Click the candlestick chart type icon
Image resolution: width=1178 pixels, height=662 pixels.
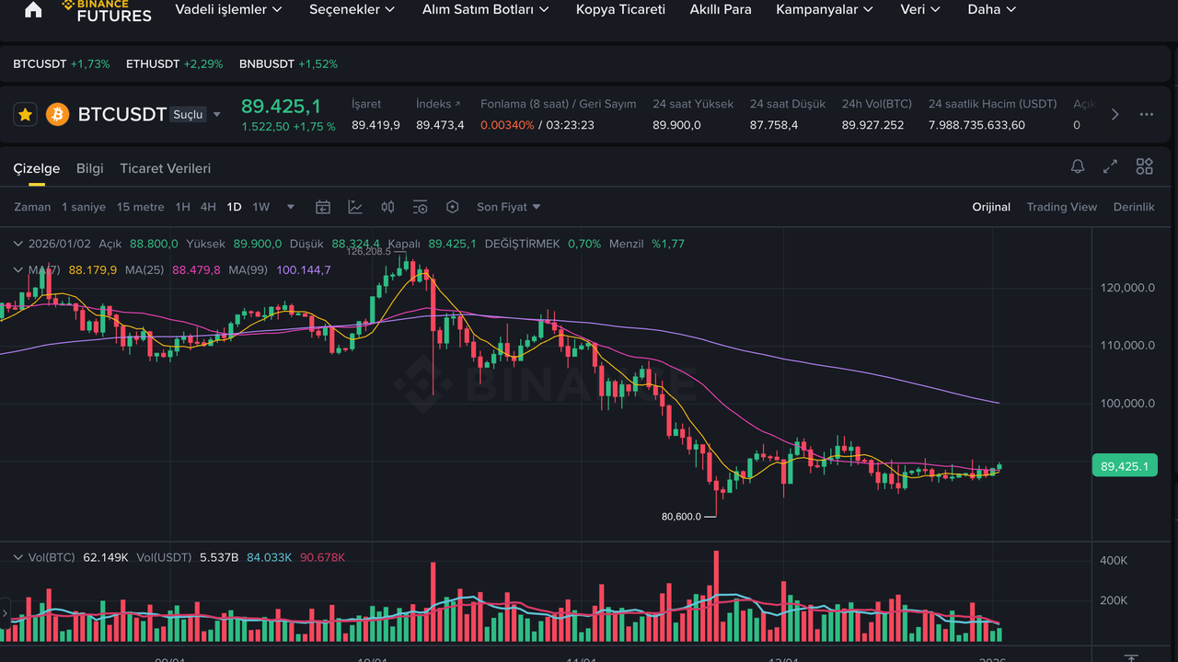(x=387, y=207)
